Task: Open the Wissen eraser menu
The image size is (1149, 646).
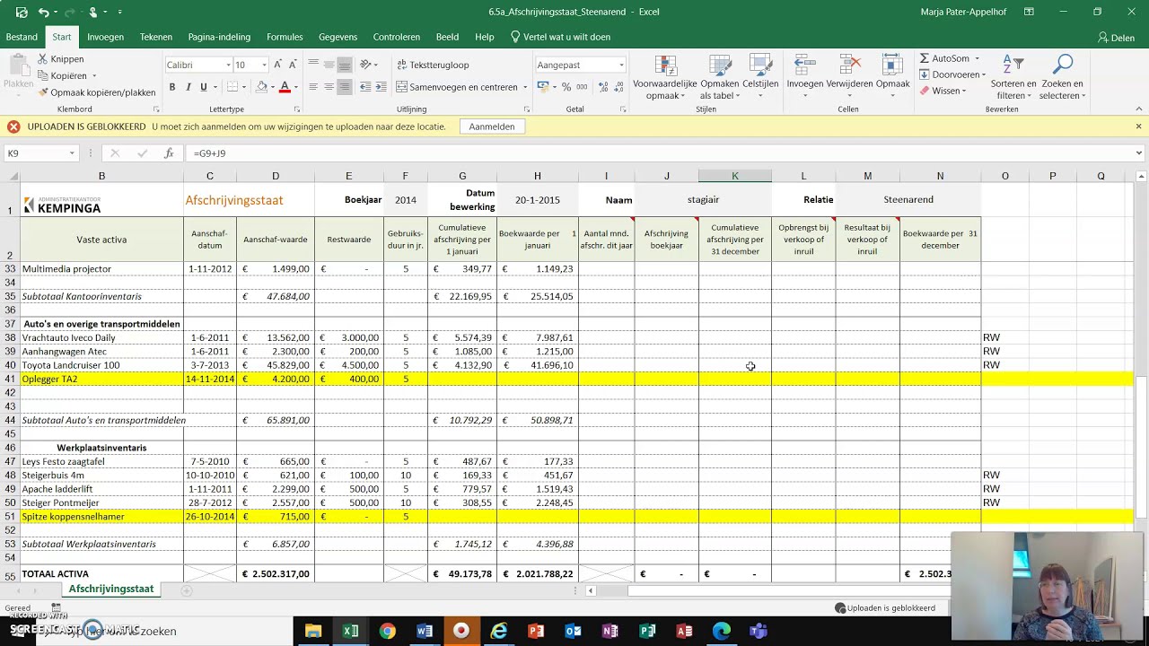Action: point(943,91)
